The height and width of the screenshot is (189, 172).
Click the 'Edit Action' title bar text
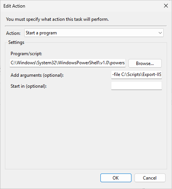[x=14, y=6]
